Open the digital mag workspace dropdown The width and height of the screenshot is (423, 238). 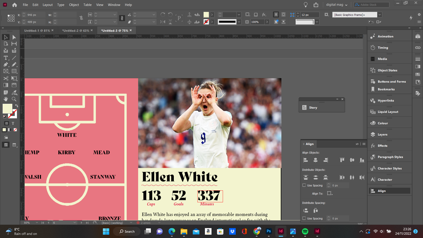pyautogui.click(x=337, y=5)
